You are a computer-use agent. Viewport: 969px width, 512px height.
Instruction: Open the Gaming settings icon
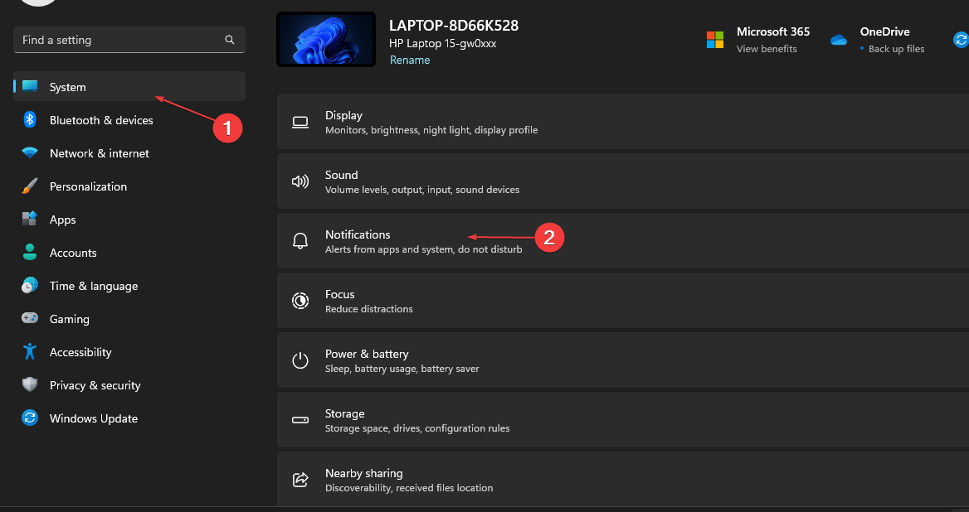tap(30, 318)
